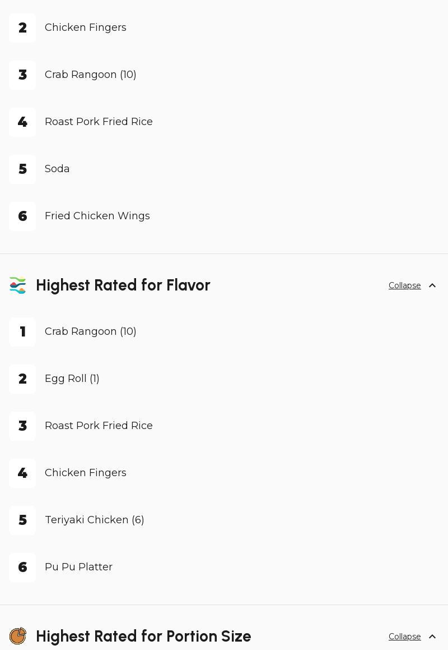
Task: Click Chicken Fingers ranked fourth in Flavor
Action: 85,473
